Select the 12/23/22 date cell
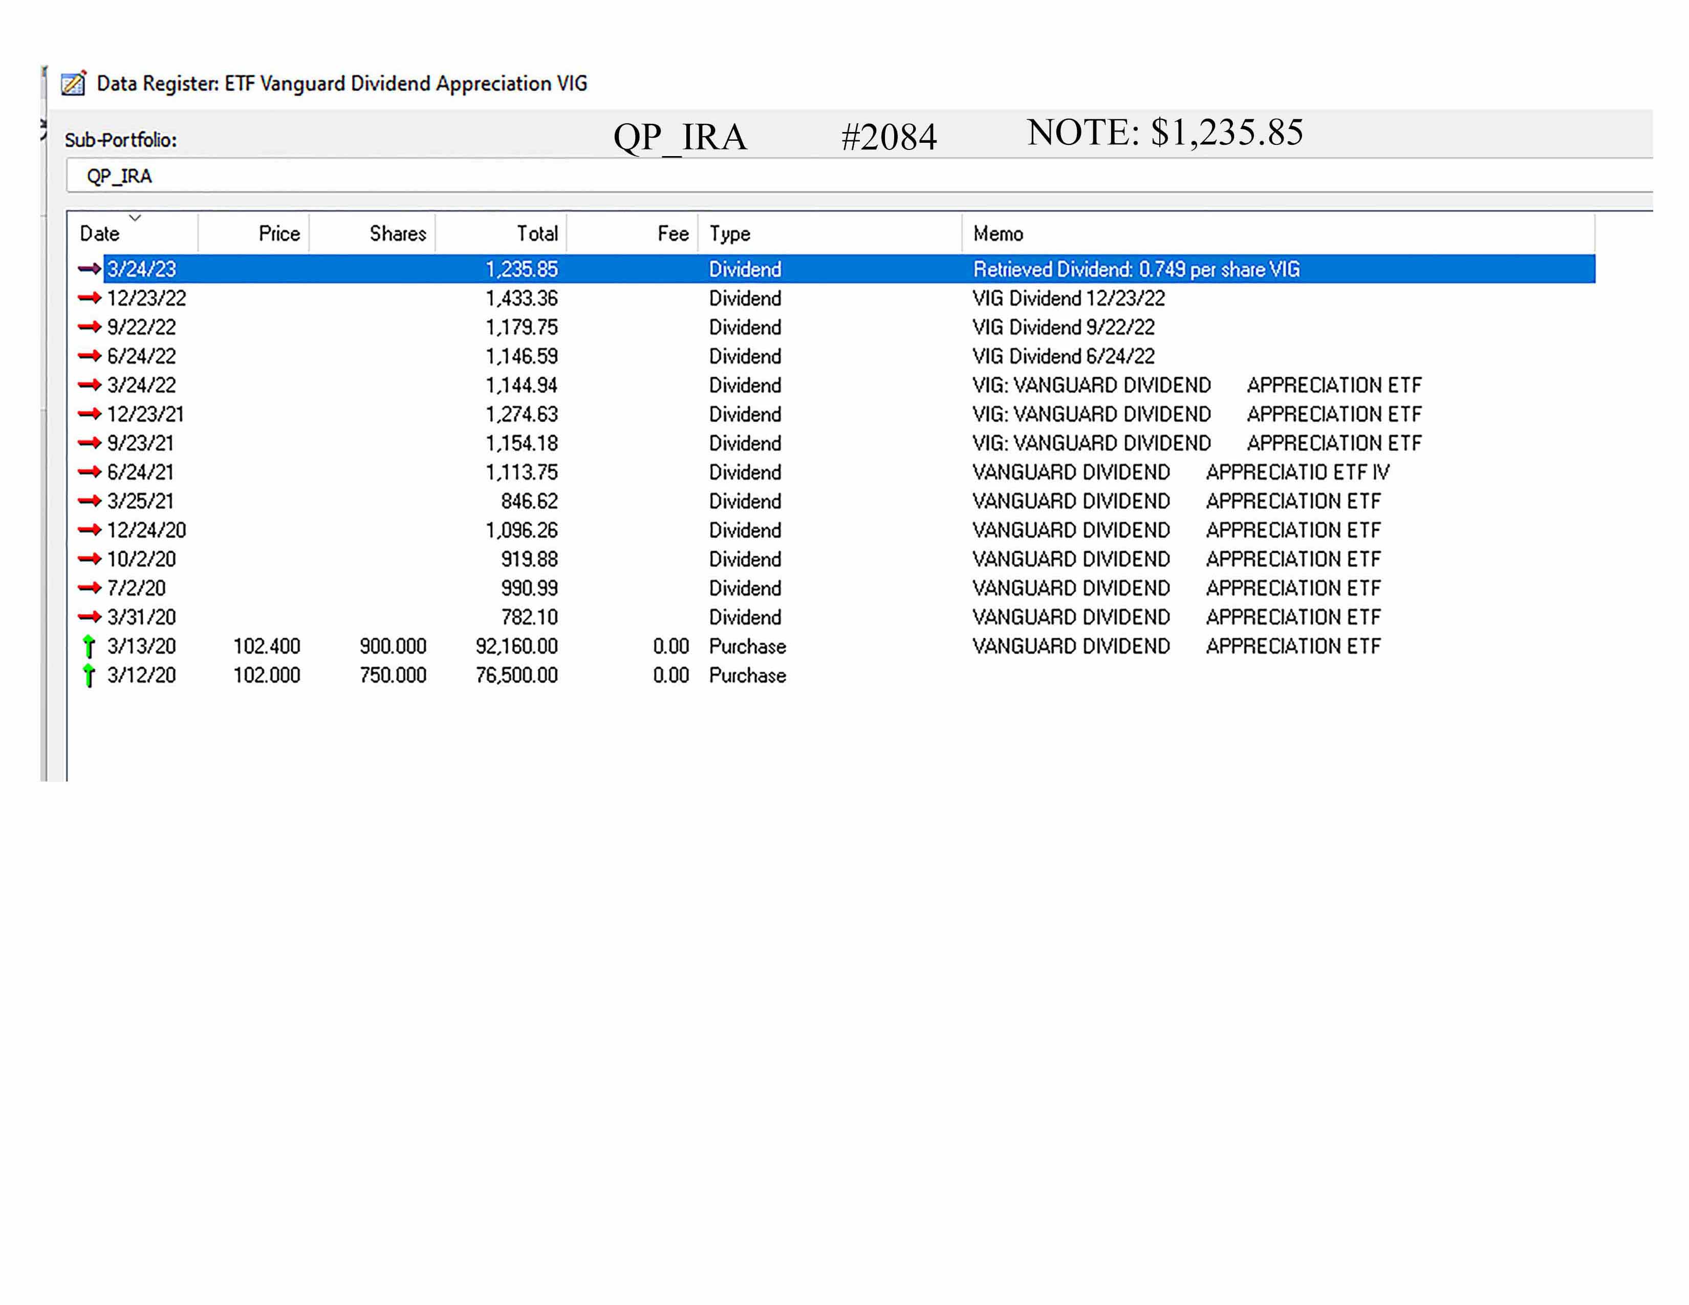Image resolution: width=1689 pixels, height=1305 pixels. pyautogui.click(x=147, y=298)
